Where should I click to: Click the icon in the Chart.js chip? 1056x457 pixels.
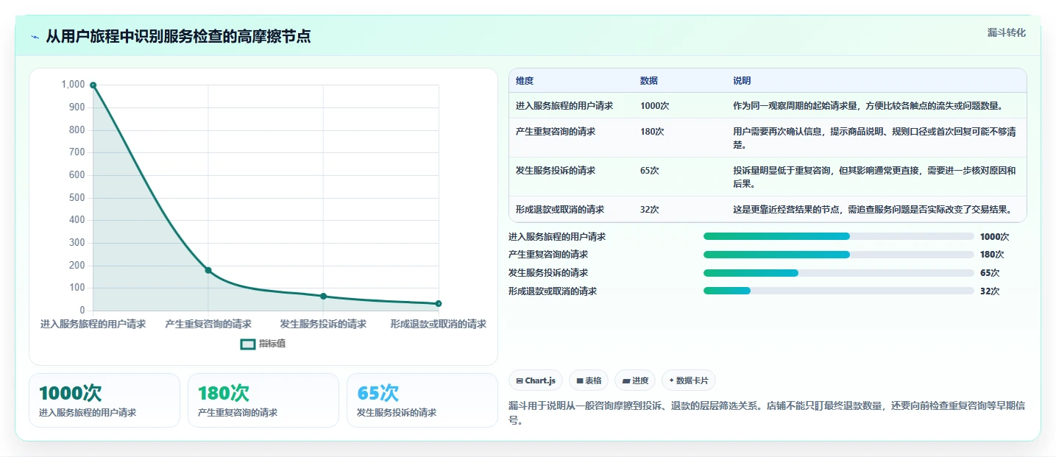click(x=520, y=381)
